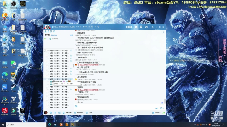Click the channel list scrollbar thumb

click(x=73, y=66)
